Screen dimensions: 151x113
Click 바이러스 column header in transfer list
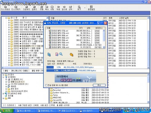click(99, 28)
